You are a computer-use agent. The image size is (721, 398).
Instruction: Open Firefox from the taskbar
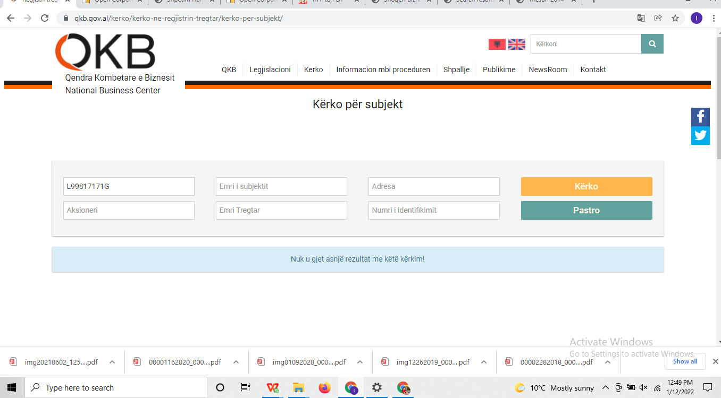pos(324,387)
